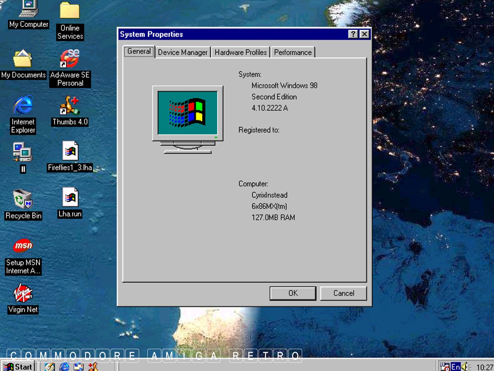Image resolution: width=494 pixels, height=371 pixels.
Task: Switch to the Hardware Profiles tab
Action: [240, 52]
